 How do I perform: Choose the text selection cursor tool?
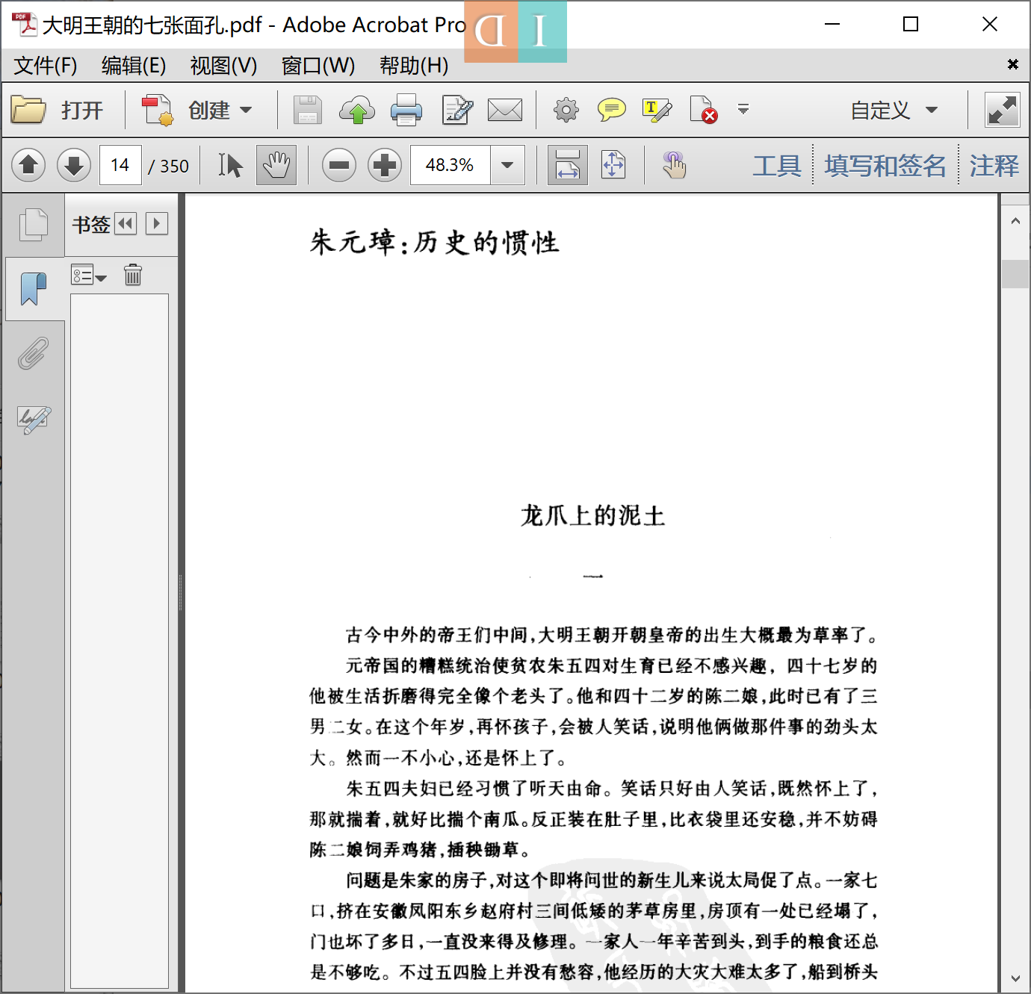230,165
